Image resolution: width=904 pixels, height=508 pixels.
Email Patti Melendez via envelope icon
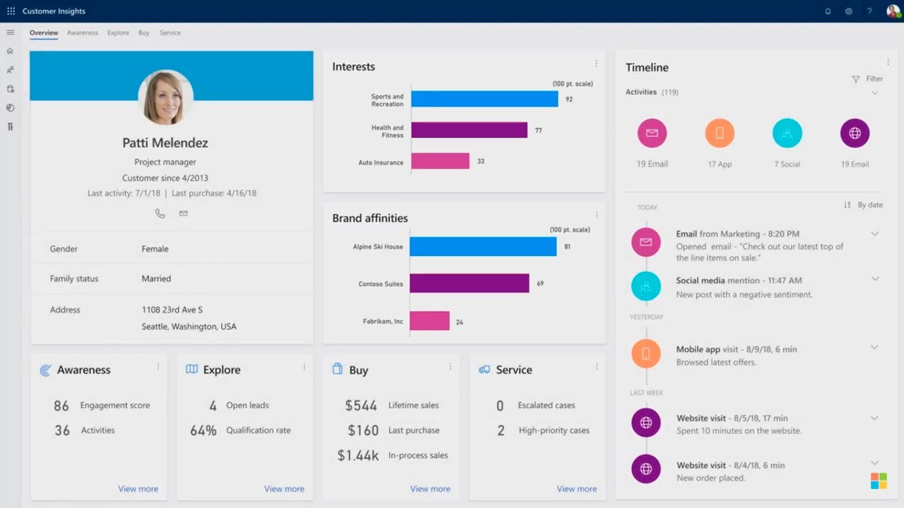[x=184, y=213]
